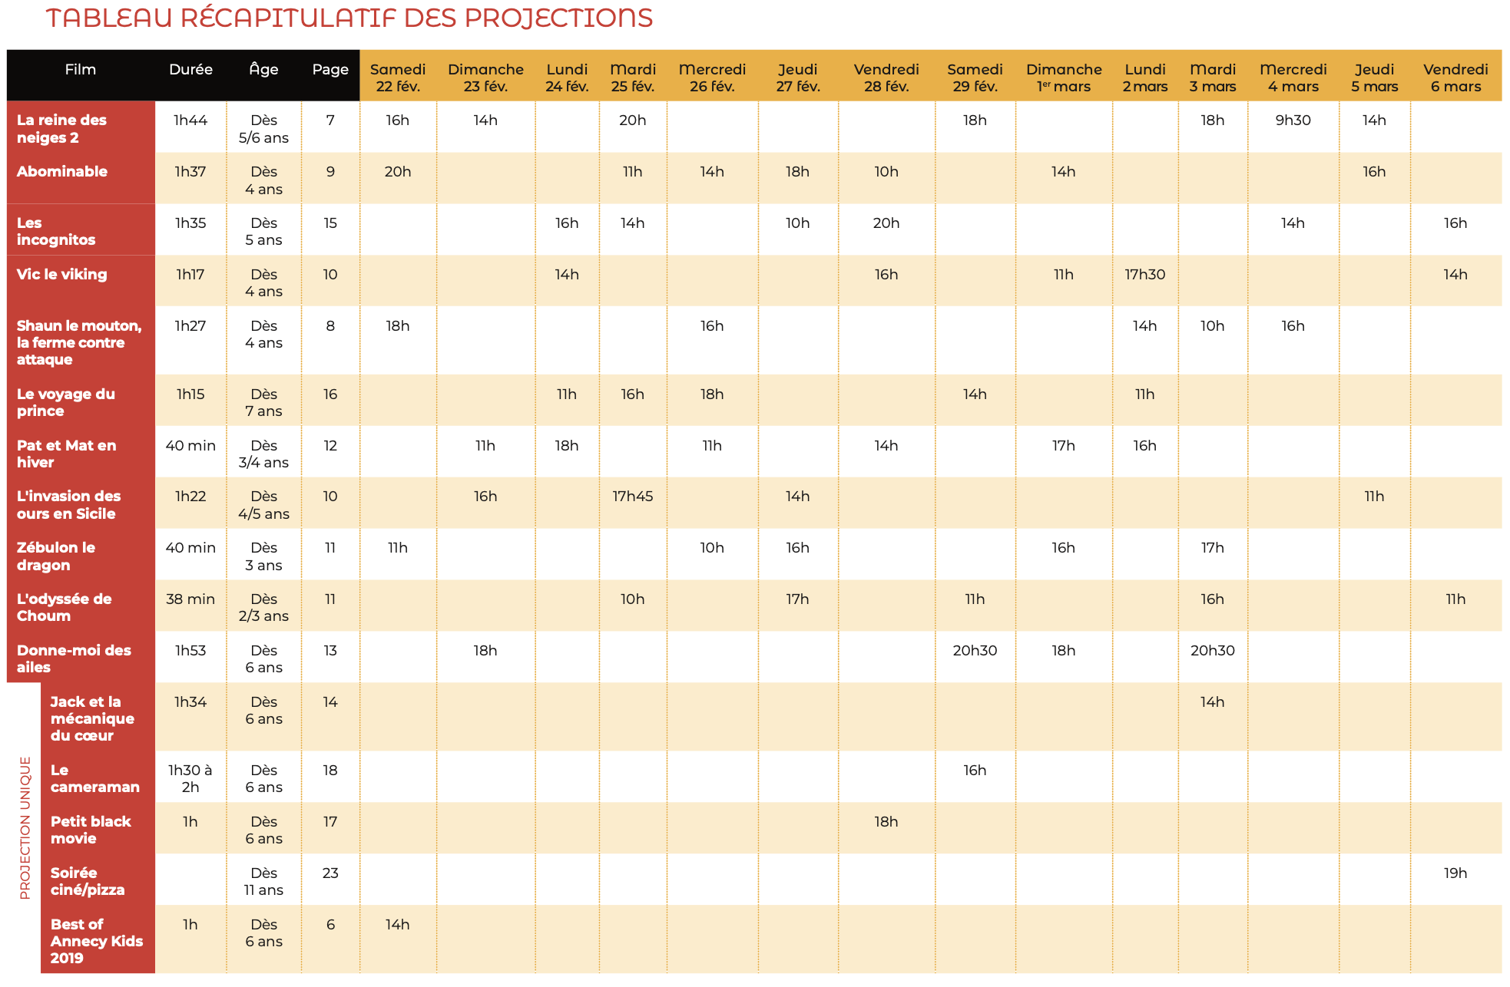Select the 38 min duration for L'odyssée de Choum
This screenshot has height=987, width=1510.
(x=190, y=599)
